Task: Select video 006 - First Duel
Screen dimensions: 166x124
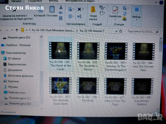Action: click(88, 90)
